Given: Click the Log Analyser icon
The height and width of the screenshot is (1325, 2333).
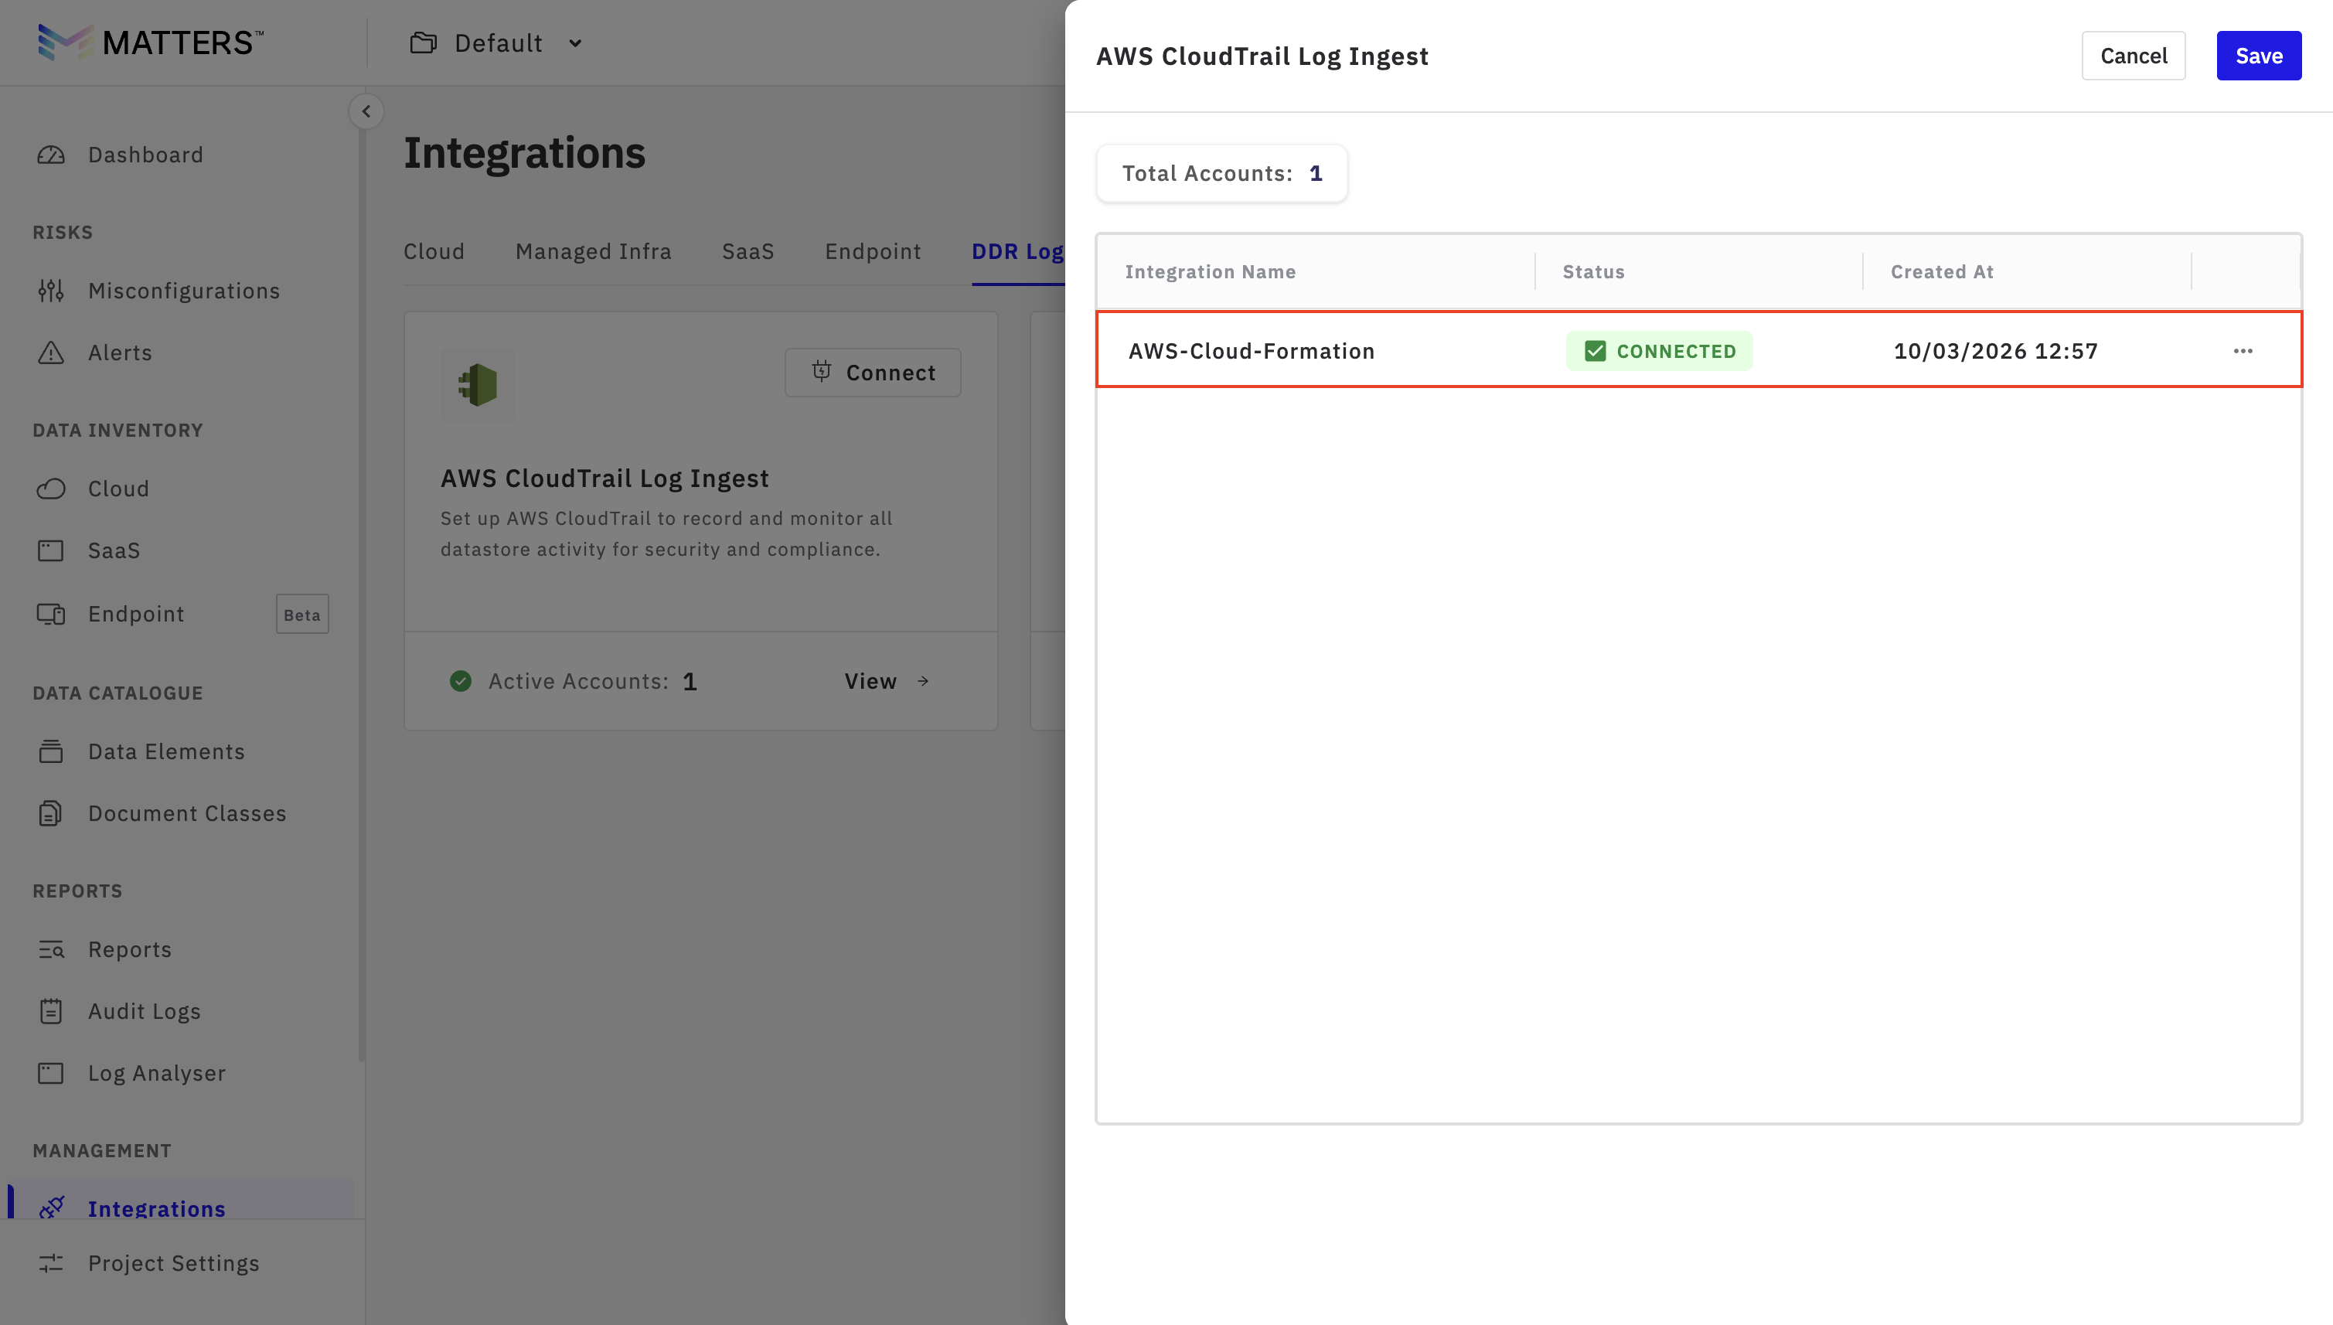Looking at the screenshot, I should [x=51, y=1073].
